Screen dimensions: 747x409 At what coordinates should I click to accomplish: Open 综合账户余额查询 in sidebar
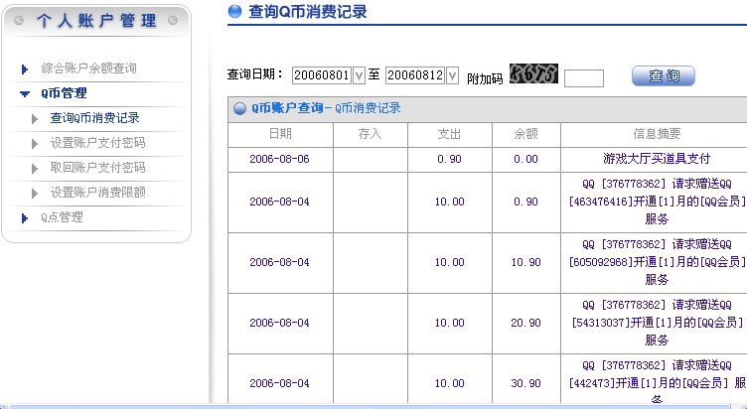coord(88,68)
